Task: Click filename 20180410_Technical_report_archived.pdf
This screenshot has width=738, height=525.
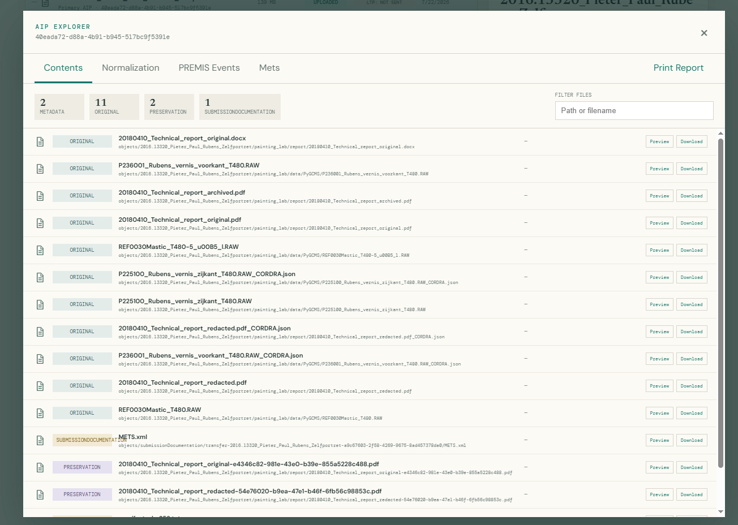Action: tap(182, 192)
